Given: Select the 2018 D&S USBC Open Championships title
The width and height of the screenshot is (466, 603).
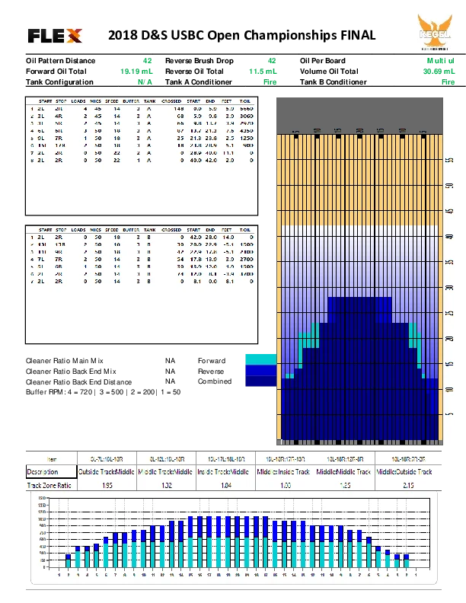Looking at the screenshot, I should click(241, 35).
